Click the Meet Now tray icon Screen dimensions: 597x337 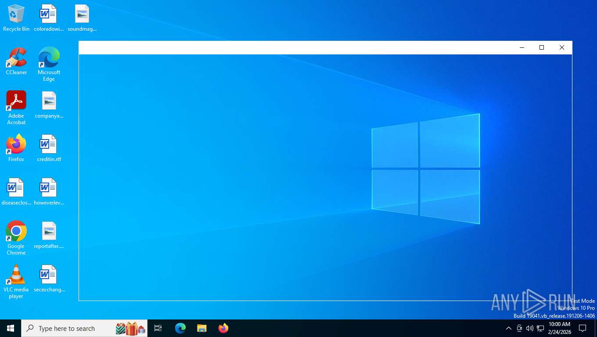click(519, 328)
